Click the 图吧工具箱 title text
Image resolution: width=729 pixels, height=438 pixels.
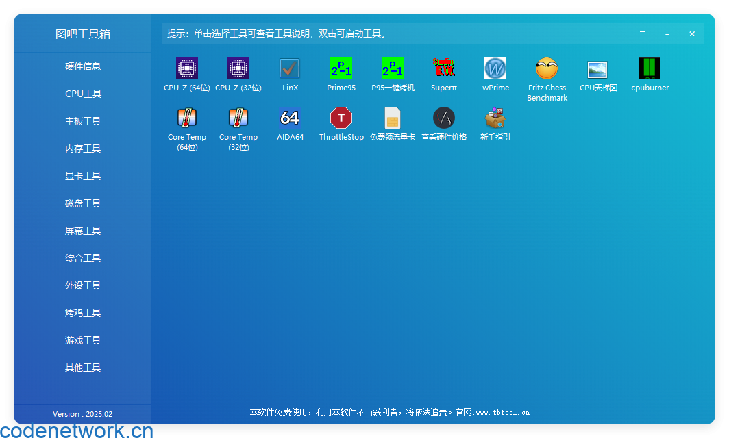pos(83,34)
